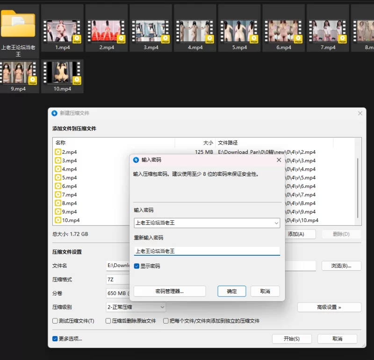Expand the 输入密码 password dropdown arrow
Image resolution: width=374 pixels, height=360 pixels.
click(276, 223)
